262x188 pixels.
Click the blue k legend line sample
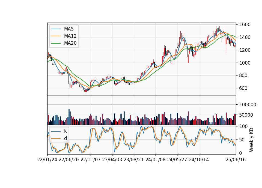(56, 131)
